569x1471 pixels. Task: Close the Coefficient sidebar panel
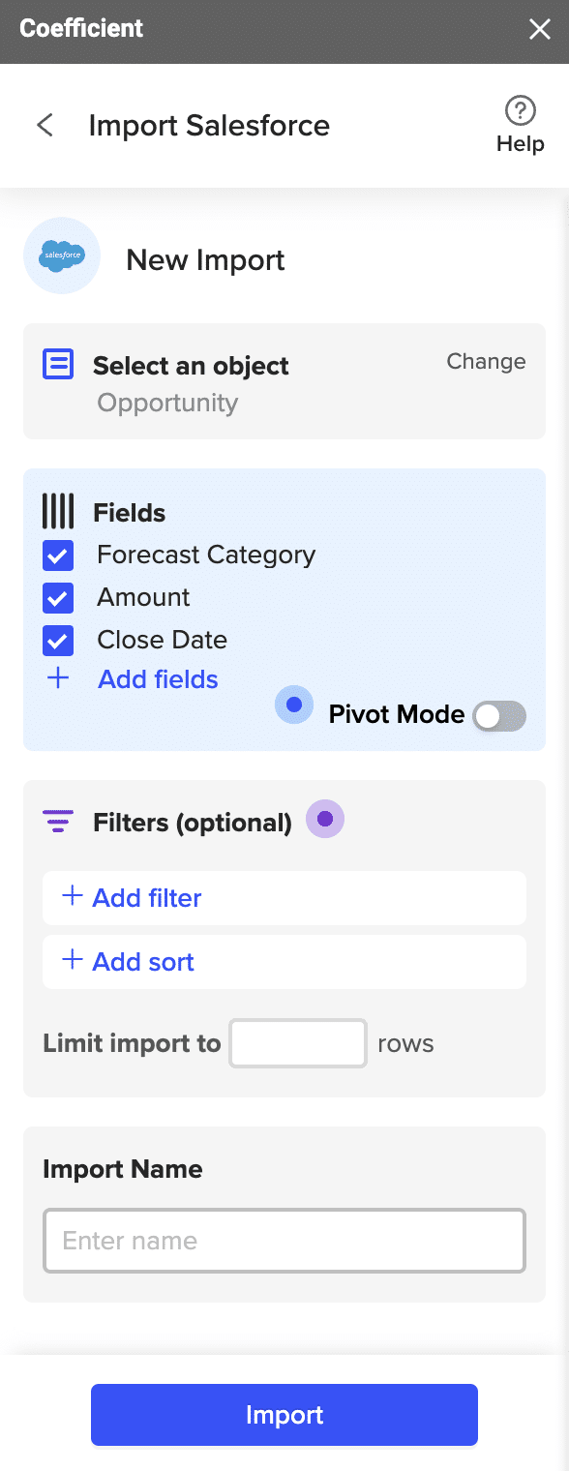coord(539,30)
